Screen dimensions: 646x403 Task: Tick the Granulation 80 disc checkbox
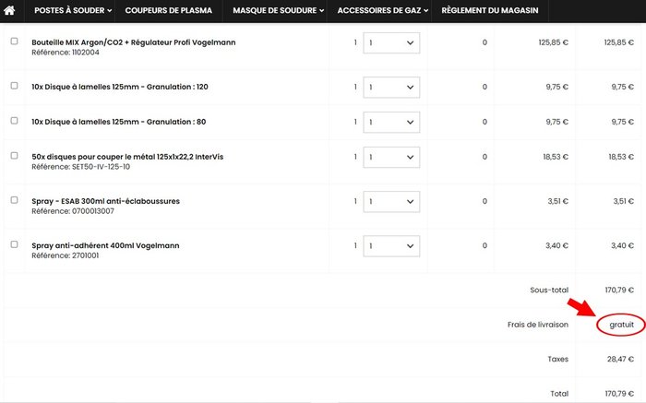pos(14,121)
